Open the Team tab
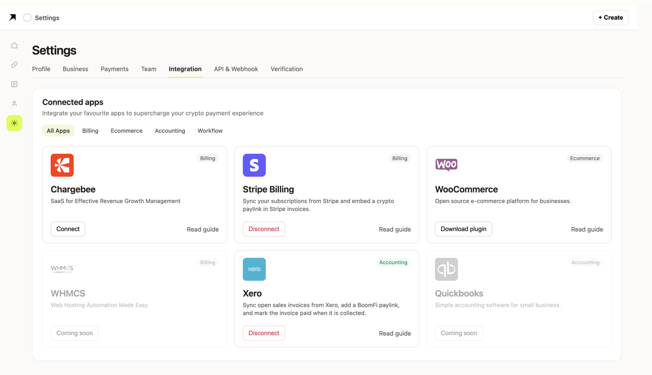Image resolution: width=652 pixels, height=375 pixels. click(x=148, y=69)
